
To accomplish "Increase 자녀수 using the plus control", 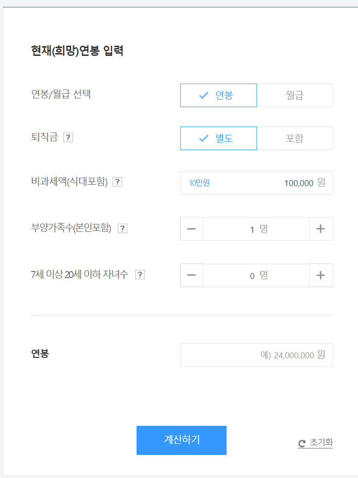I will (320, 275).
